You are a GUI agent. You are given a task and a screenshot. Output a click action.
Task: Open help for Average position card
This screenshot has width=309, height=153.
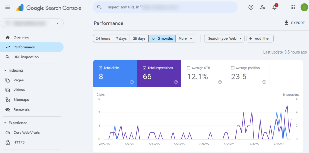tap(264, 82)
